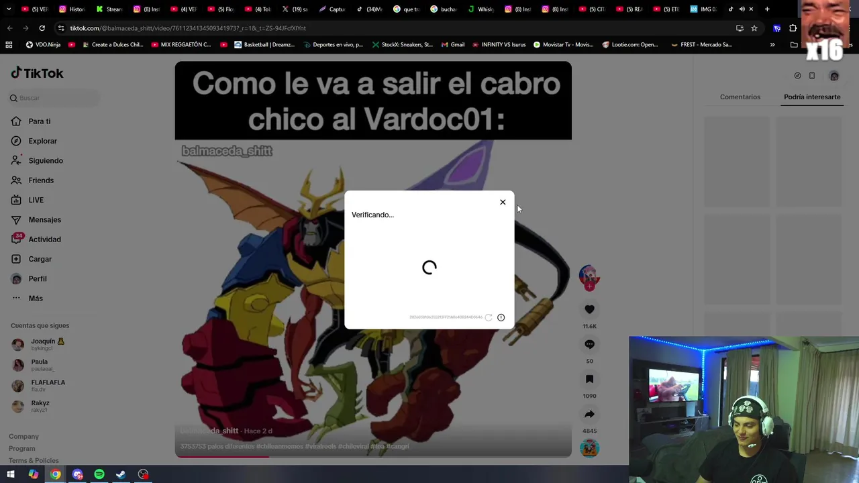This screenshot has height=483, width=859.
Task: Focus the Buscar search field
Action: (54, 98)
